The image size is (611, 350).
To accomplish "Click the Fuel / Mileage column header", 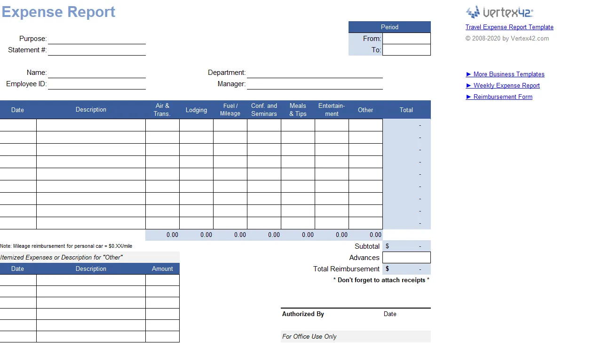I will tap(230, 110).
